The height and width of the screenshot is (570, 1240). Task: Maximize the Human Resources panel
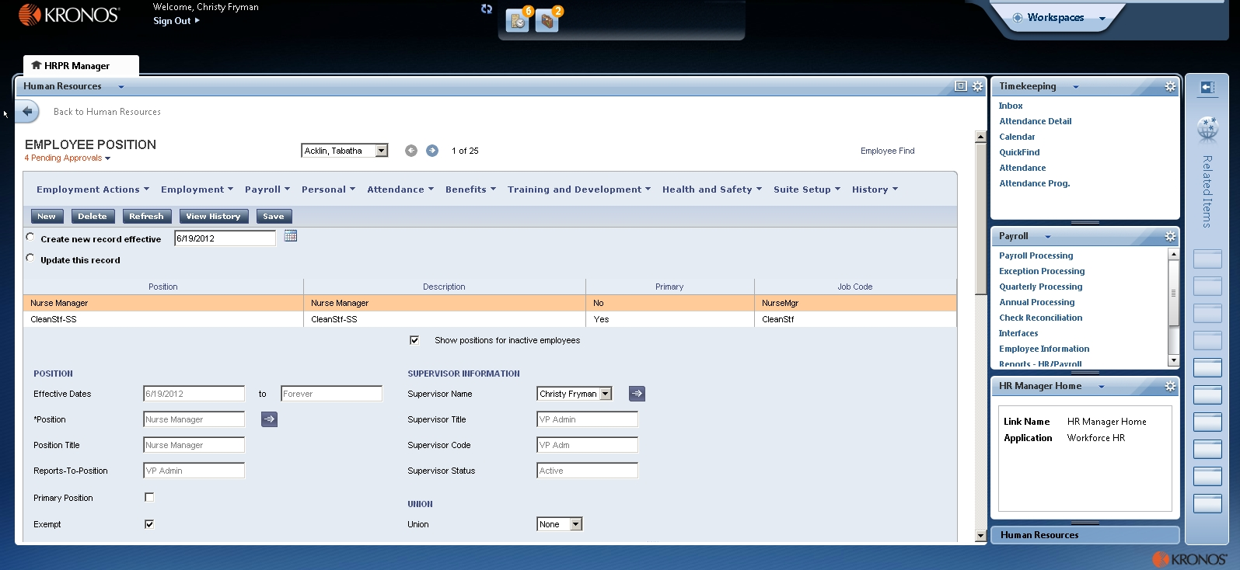(x=961, y=86)
